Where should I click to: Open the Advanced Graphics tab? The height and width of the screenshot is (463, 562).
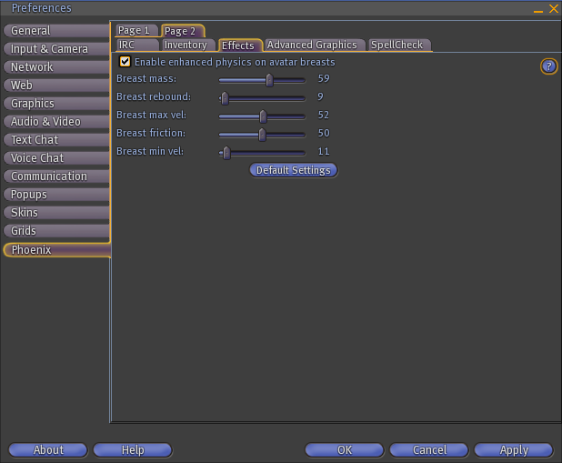[312, 45]
